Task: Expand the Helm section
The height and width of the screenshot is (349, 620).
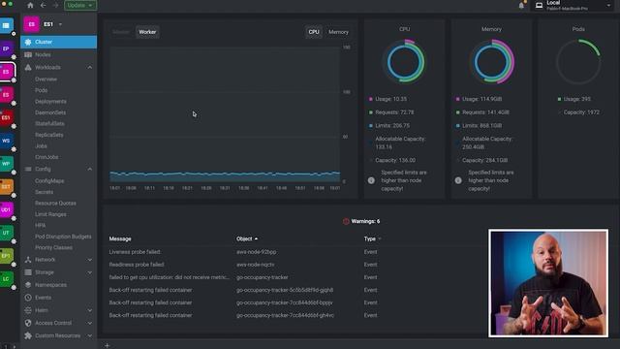Action: 90,310
